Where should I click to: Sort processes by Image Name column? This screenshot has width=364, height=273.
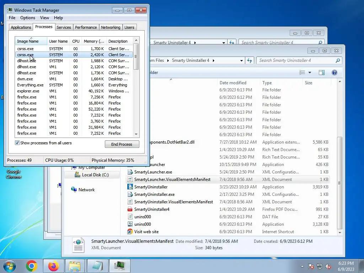point(31,41)
